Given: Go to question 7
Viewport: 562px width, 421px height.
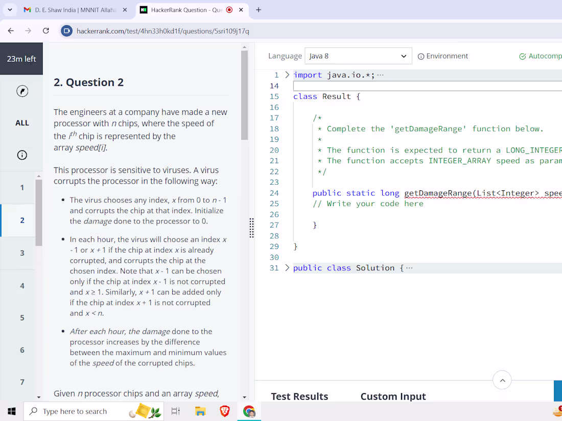Looking at the screenshot, I should 22,382.
